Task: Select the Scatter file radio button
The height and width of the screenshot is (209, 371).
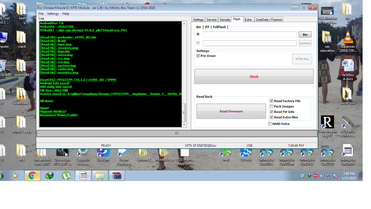Action: [198, 43]
